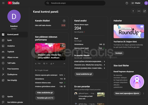Click the 1/3 copyright strikes badge
Image resolution: width=148 pixels, height=105 pixels.
pyautogui.click(x=63, y=25)
